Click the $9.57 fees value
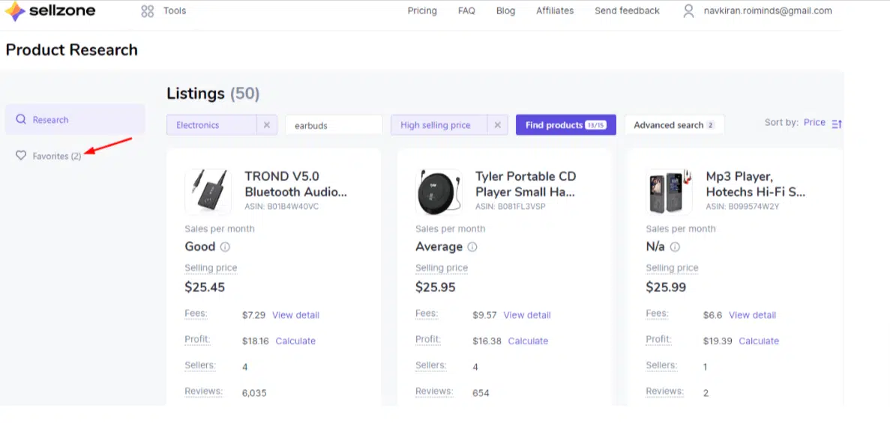The width and height of the screenshot is (890, 423). coord(484,315)
